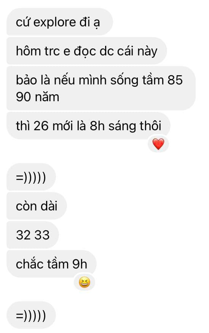Click the word 'explore' in first message
This screenshot has height=333, width=209.
55,23
